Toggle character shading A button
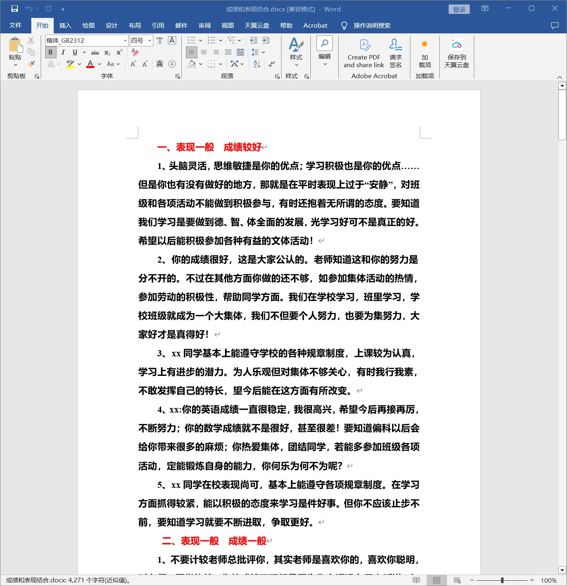The width and height of the screenshot is (567, 586). [160, 64]
